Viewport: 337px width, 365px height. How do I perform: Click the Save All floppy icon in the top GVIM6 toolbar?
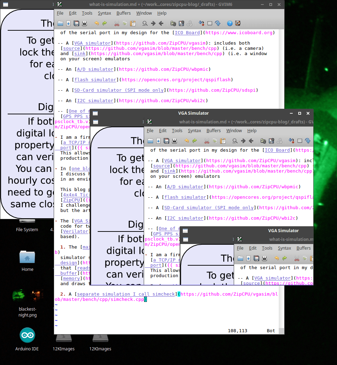[76, 23]
